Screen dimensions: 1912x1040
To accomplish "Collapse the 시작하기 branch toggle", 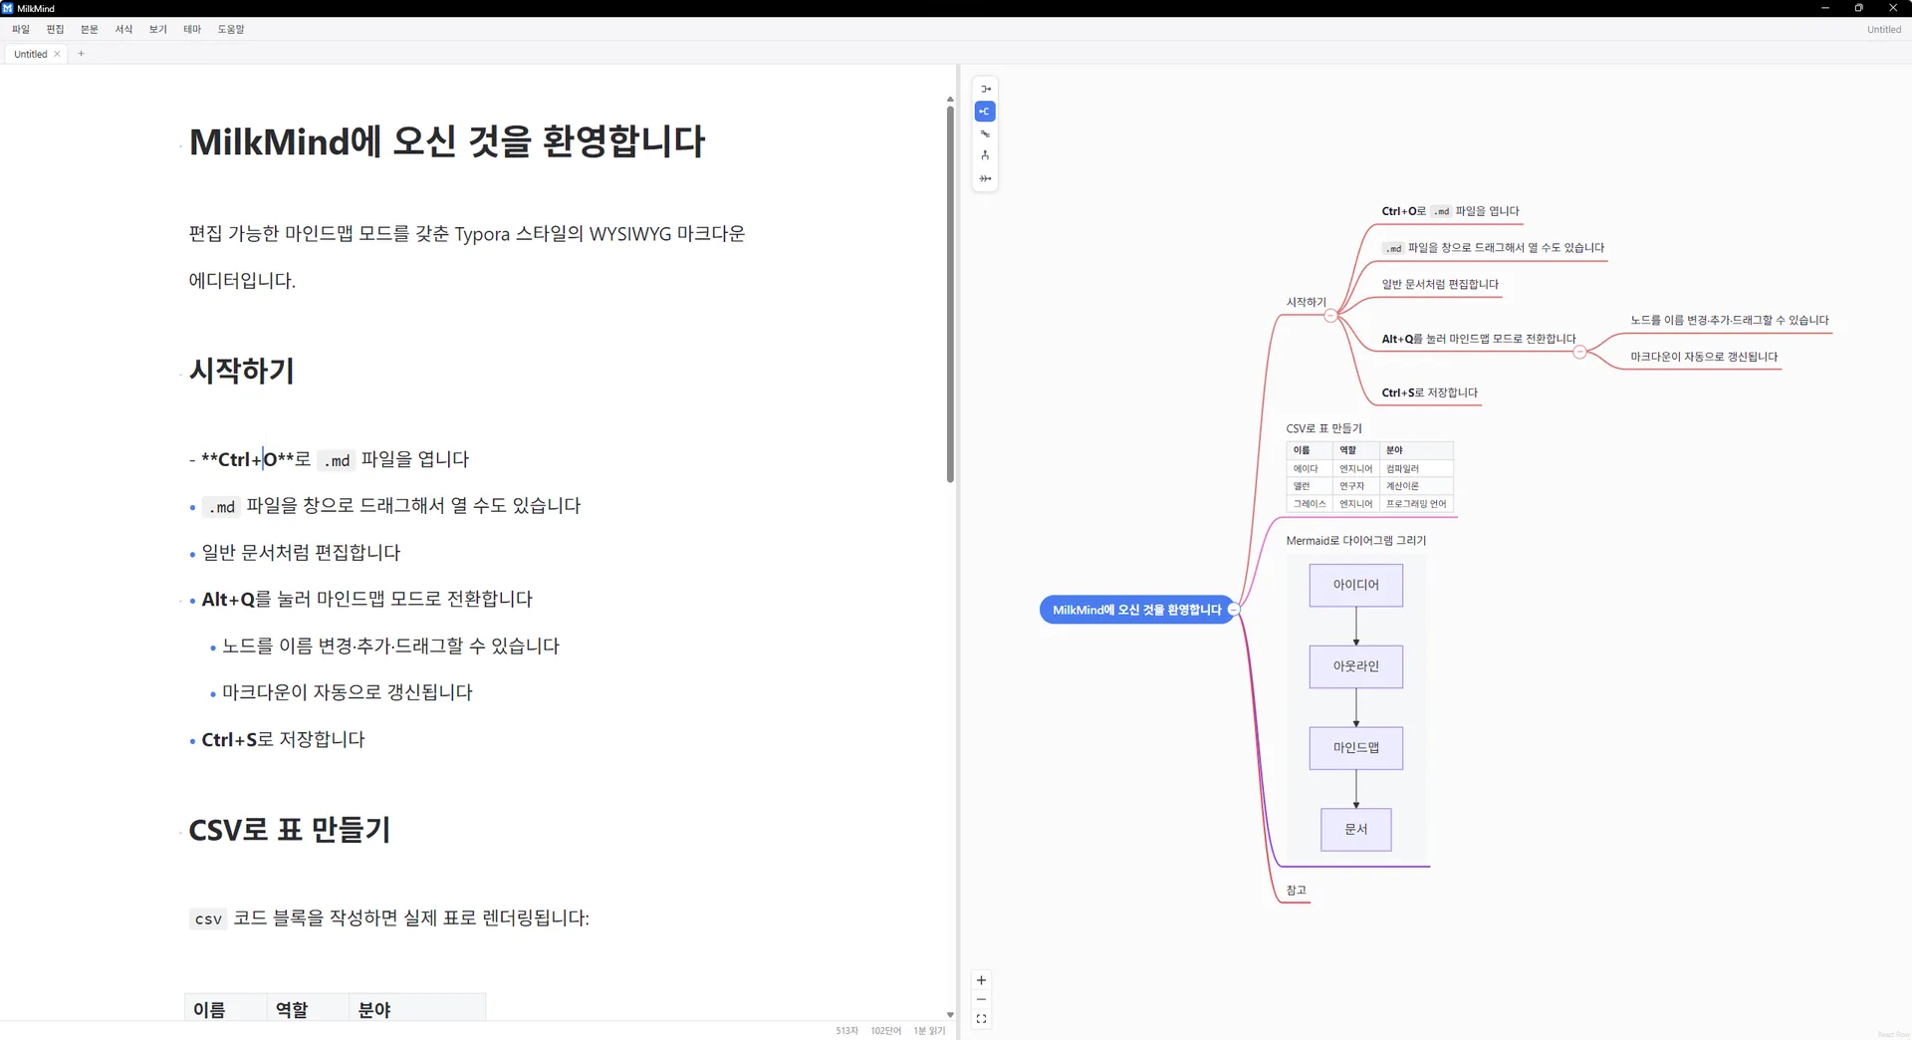I will click(1330, 316).
